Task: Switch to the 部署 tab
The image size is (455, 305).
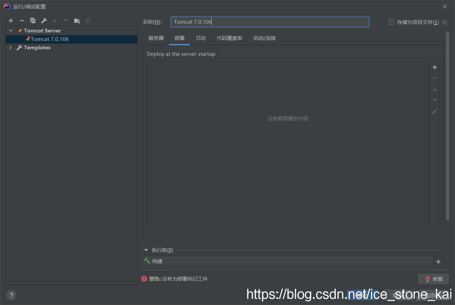Action: pyautogui.click(x=180, y=38)
